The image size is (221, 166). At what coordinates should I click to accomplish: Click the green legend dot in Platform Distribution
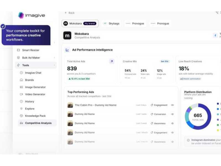pyautogui.click(x=218, y=125)
